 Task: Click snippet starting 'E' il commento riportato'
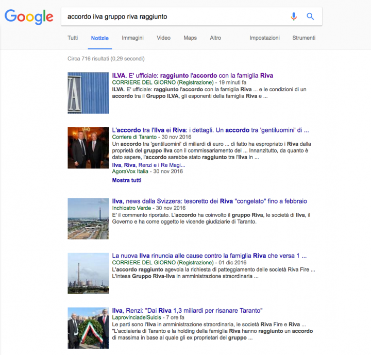(211, 218)
